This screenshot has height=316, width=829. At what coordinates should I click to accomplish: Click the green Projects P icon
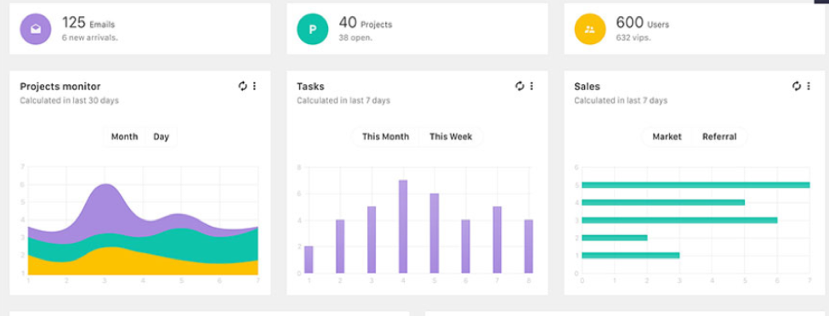coord(312,29)
